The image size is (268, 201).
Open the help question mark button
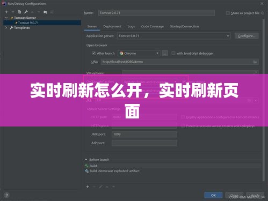(x=6, y=195)
